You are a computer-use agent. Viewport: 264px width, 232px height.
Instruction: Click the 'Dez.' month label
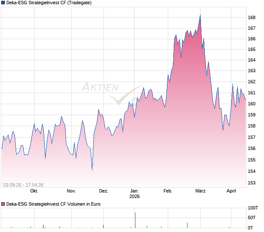tap(104, 191)
